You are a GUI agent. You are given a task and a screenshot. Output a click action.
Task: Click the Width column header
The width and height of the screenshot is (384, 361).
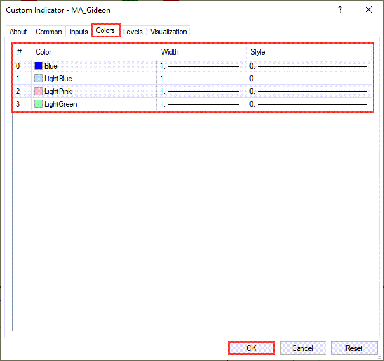[x=201, y=52]
